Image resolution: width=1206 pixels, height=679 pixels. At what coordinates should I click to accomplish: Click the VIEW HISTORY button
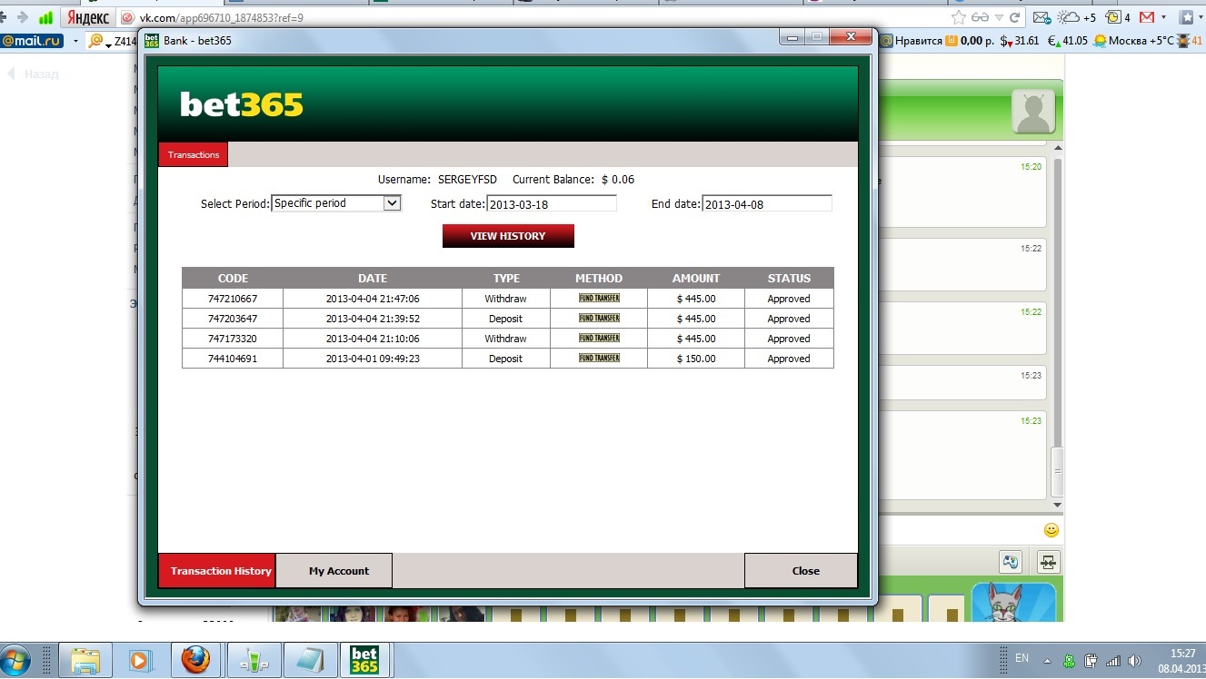508,236
